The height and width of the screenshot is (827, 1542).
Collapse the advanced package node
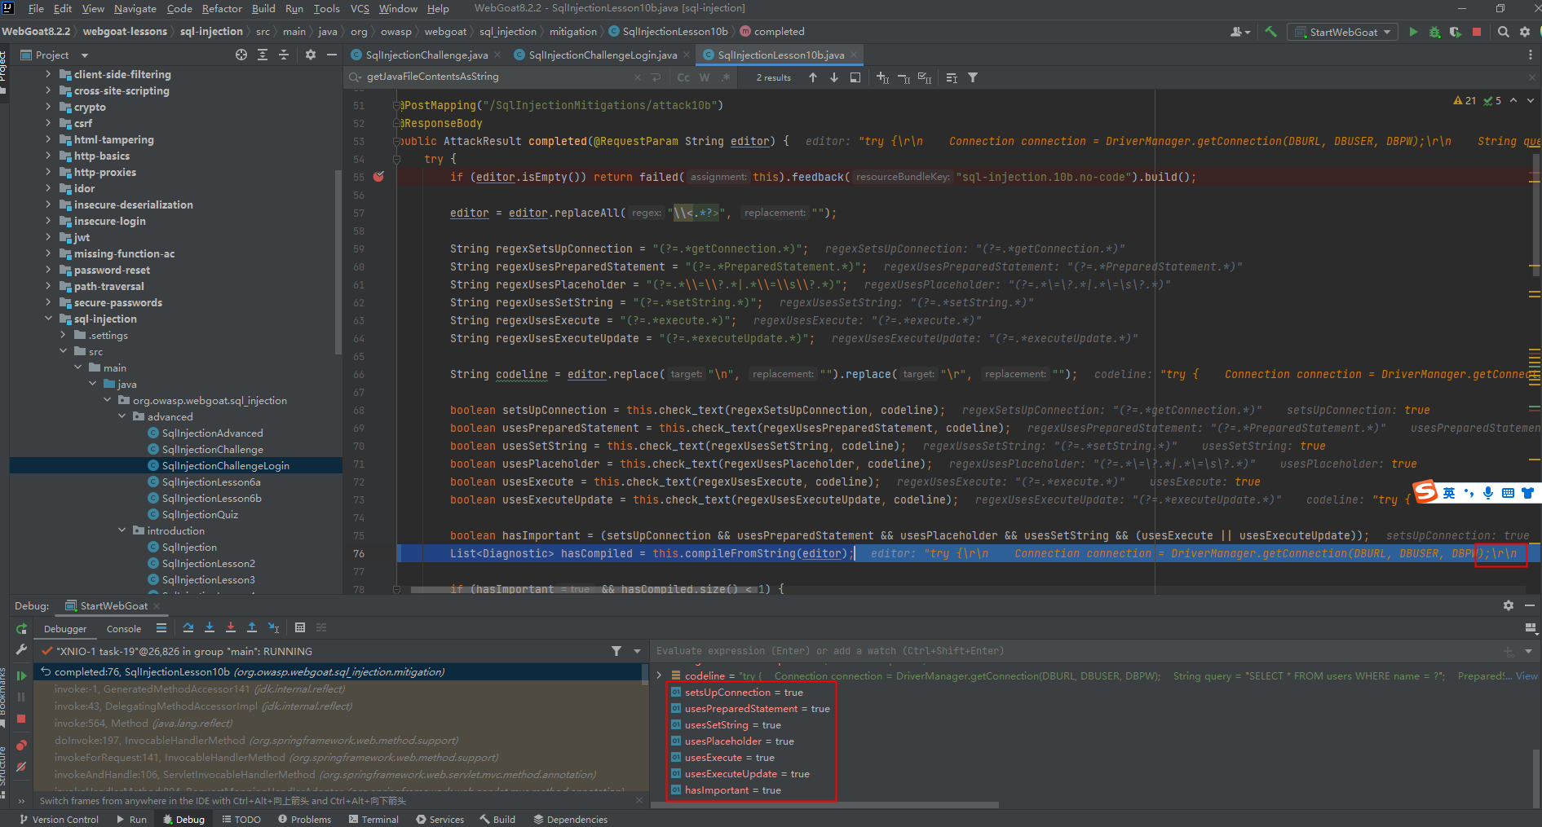click(x=122, y=416)
